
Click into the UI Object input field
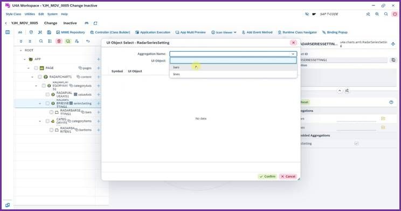[233, 60]
